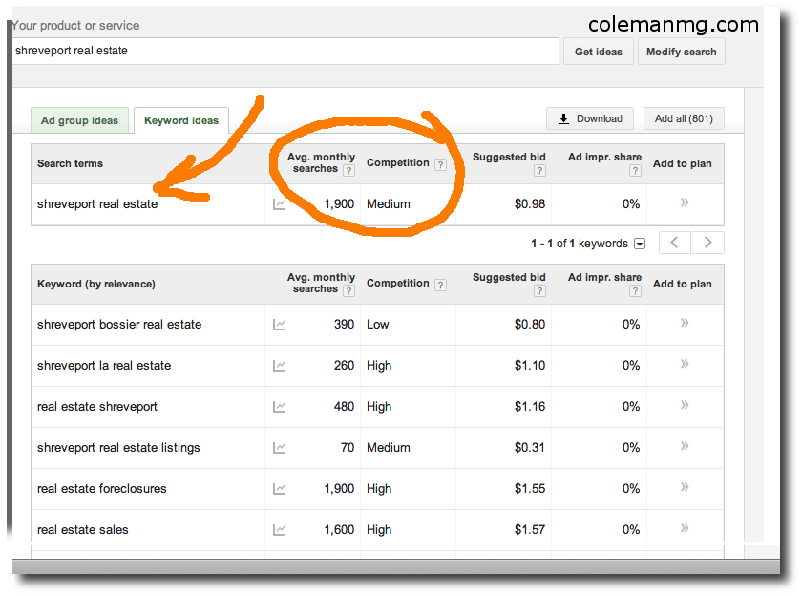Select keyword 'shreveport bossier real estate'
802x596 pixels.
click(119, 325)
